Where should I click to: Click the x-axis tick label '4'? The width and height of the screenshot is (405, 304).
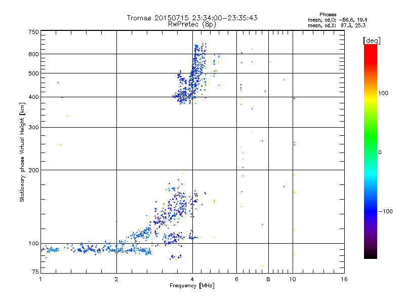[x=192, y=279]
